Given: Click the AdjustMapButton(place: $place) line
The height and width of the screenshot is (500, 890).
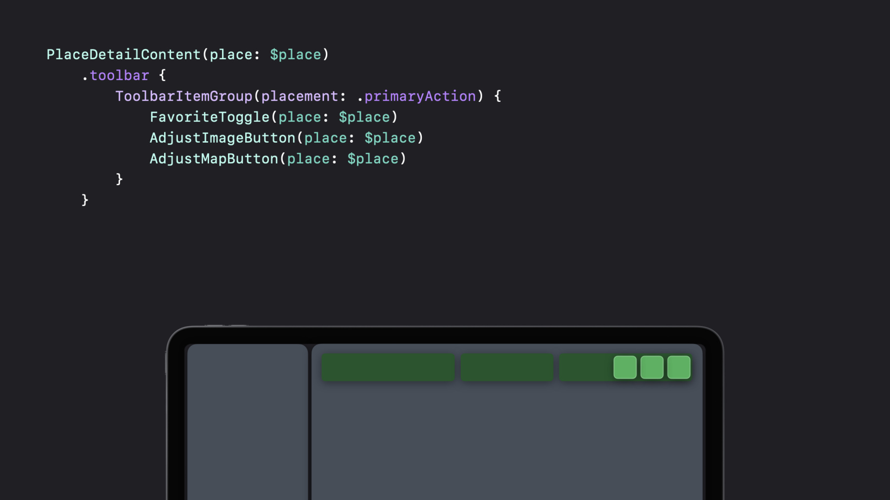Looking at the screenshot, I should pos(278,159).
